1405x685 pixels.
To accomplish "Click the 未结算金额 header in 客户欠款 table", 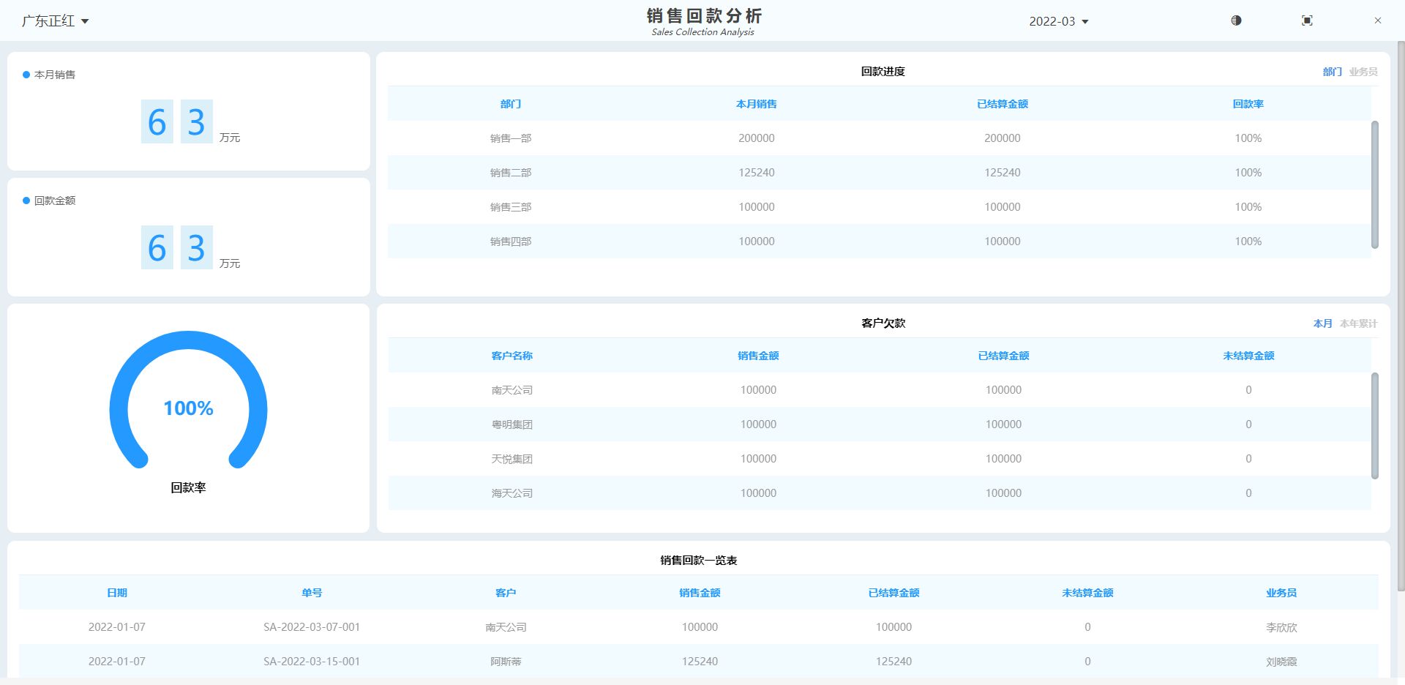I will click(x=1248, y=356).
